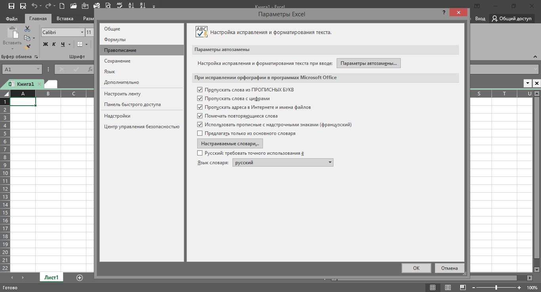
Task: Click the Share person icon Общий доступ
Action: [x=495, y=19]
